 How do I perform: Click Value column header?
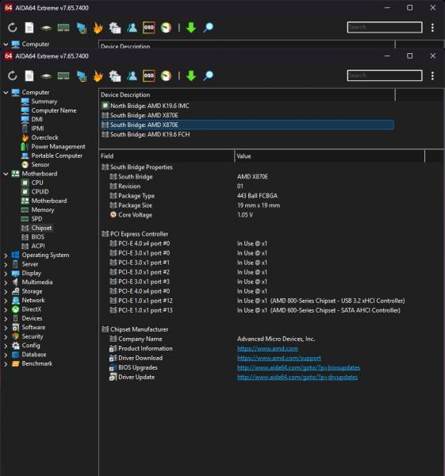coord(330,156)
